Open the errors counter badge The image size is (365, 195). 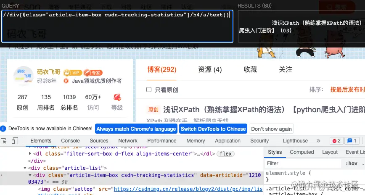336,141
